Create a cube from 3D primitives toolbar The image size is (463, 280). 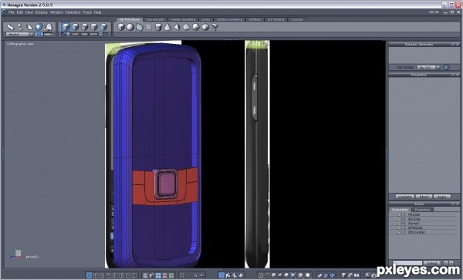pos(121,27)
